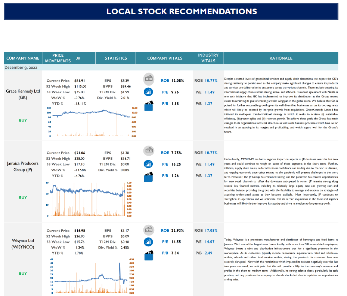
Task: Select Grace Kennedy's P/B value 1.18
Action: [175, 103]
